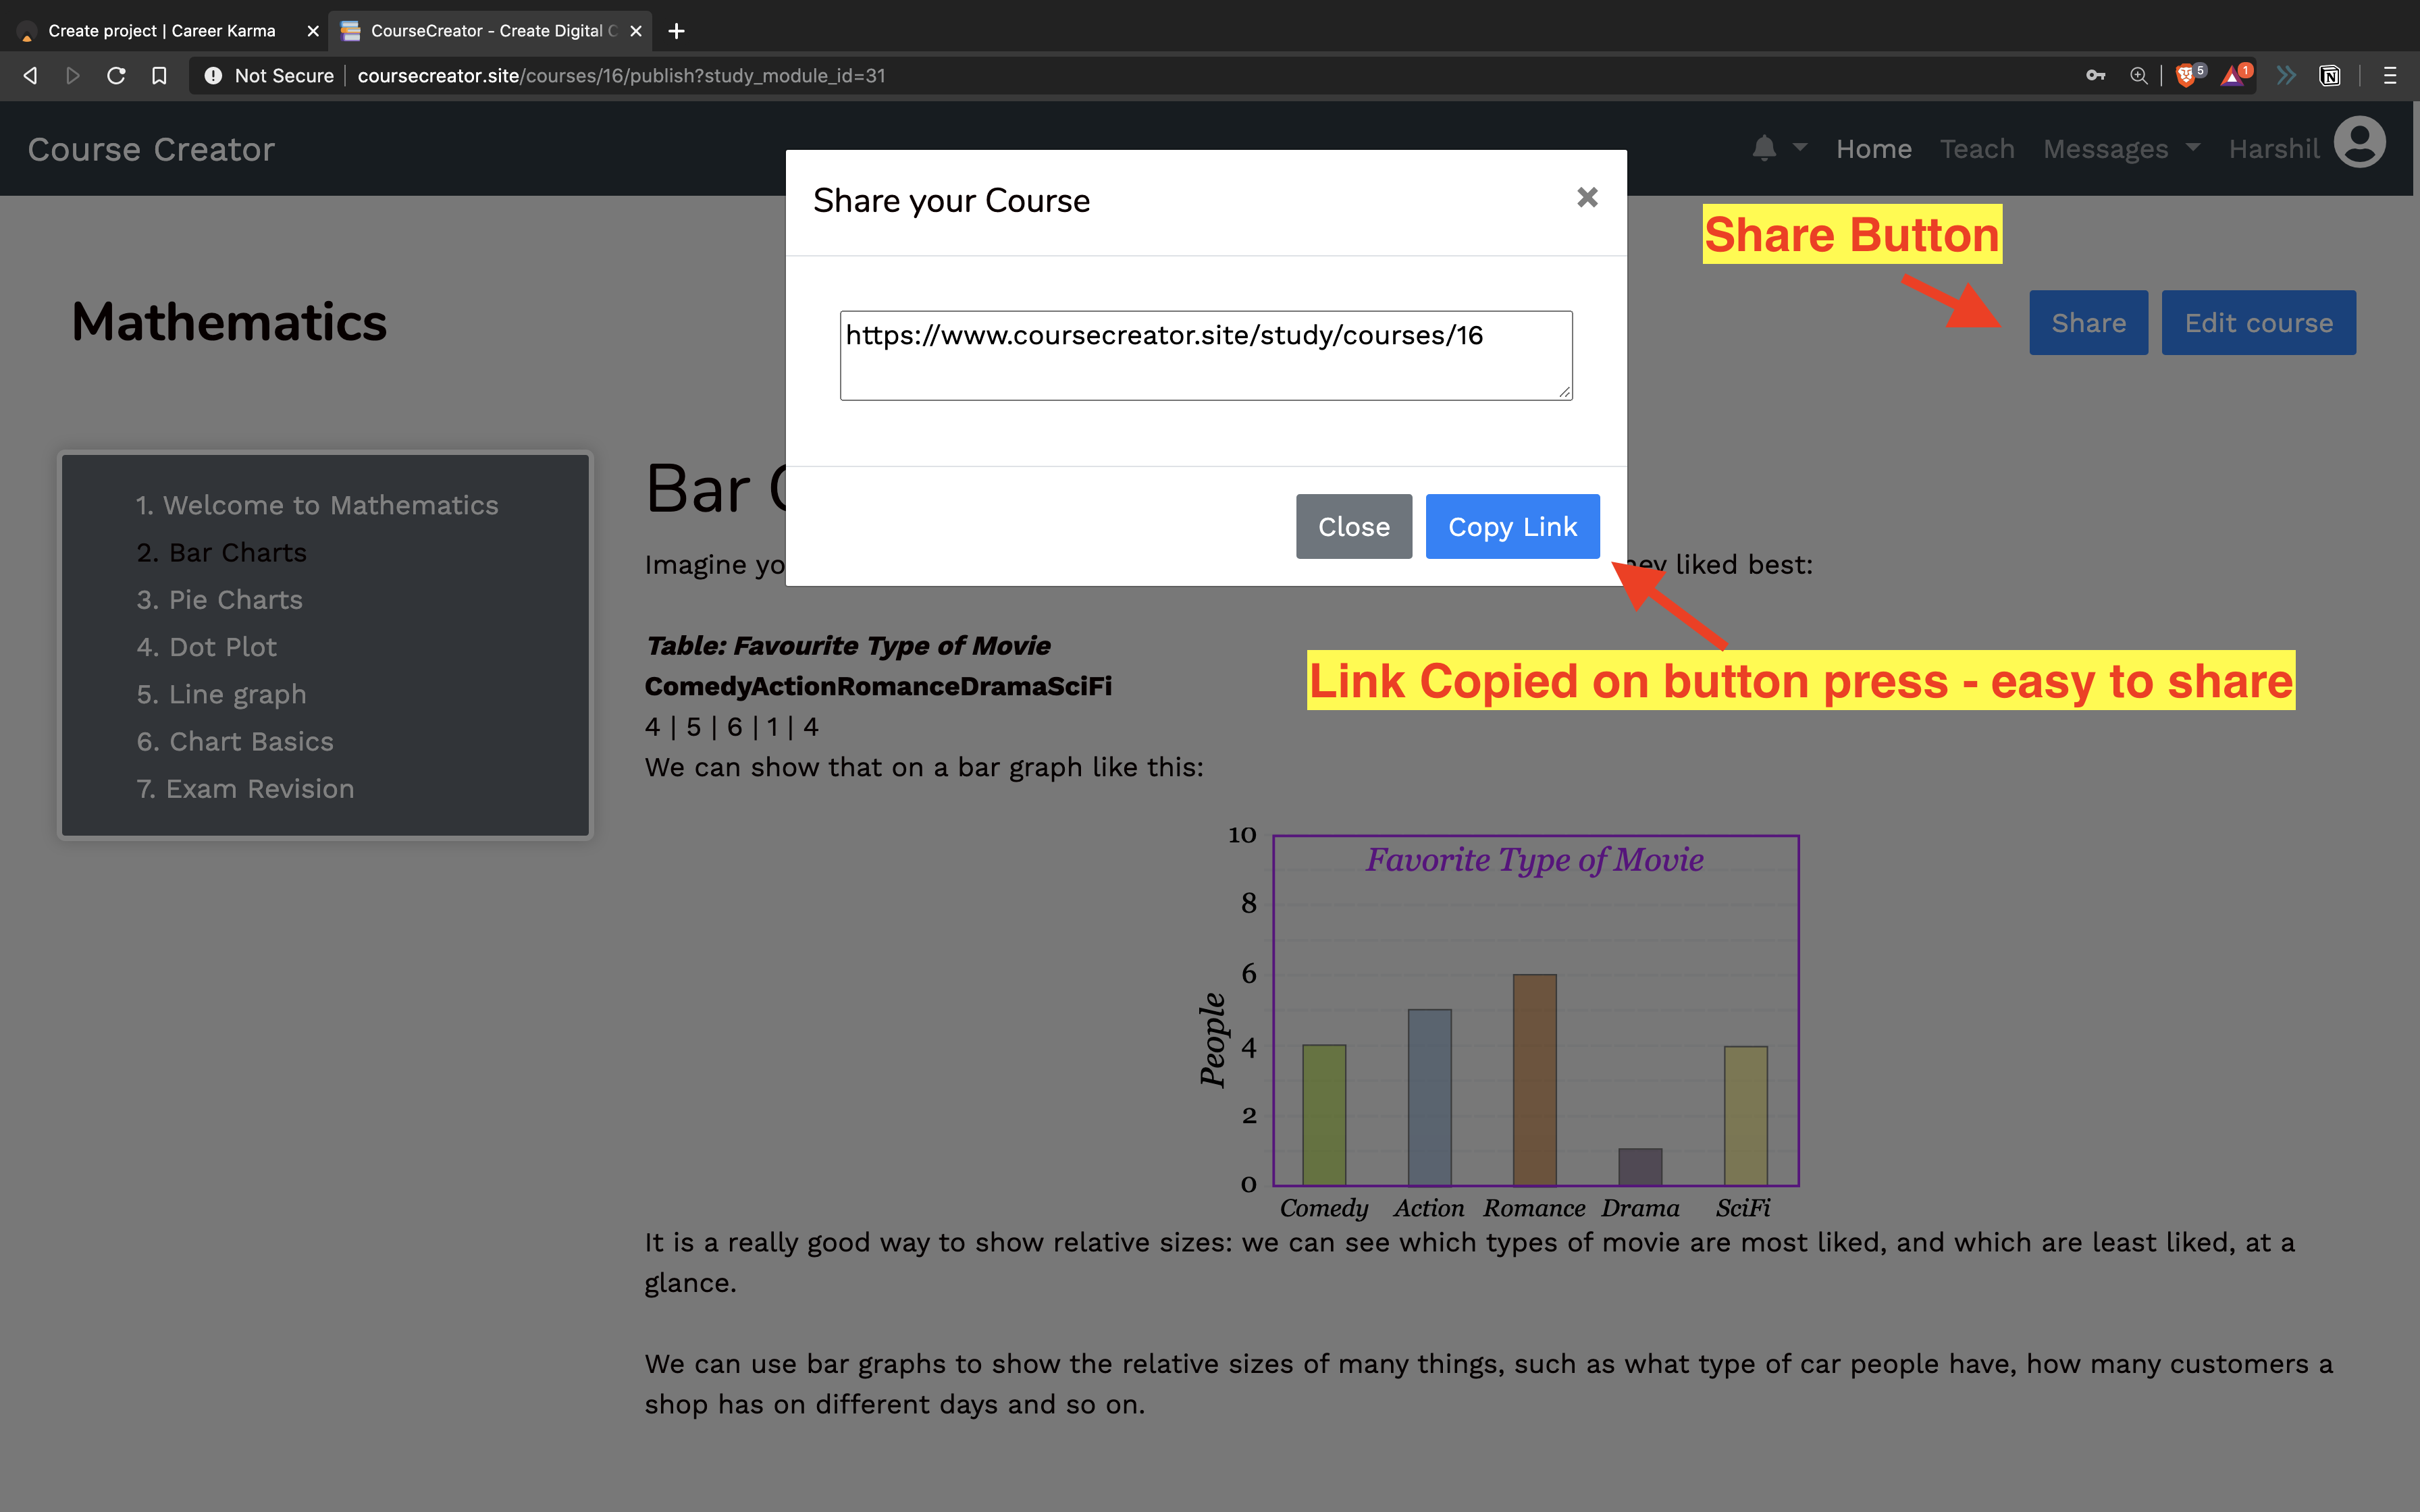The width and height of the screenshot is (2420, 1512).
Task: Bookmark the page with bookmark icon
Action: 159,76
